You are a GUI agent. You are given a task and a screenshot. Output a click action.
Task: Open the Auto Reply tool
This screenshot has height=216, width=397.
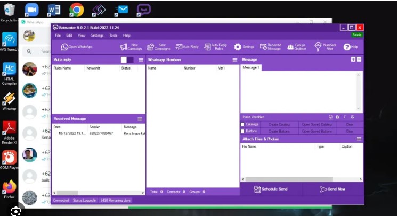187,47
